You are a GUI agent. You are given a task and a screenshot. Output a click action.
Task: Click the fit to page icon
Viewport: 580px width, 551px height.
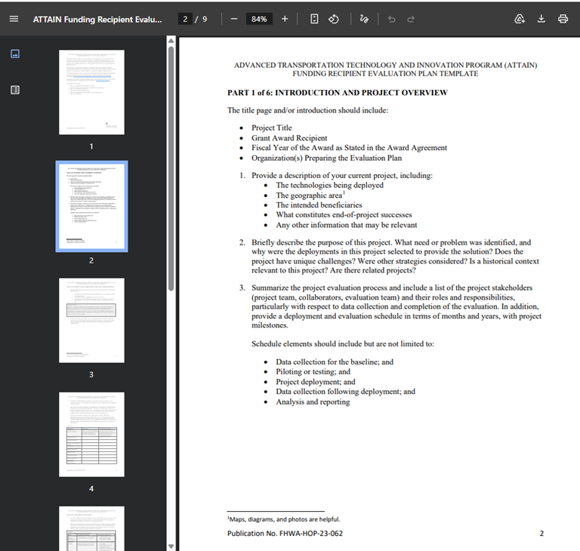point(314,19)
